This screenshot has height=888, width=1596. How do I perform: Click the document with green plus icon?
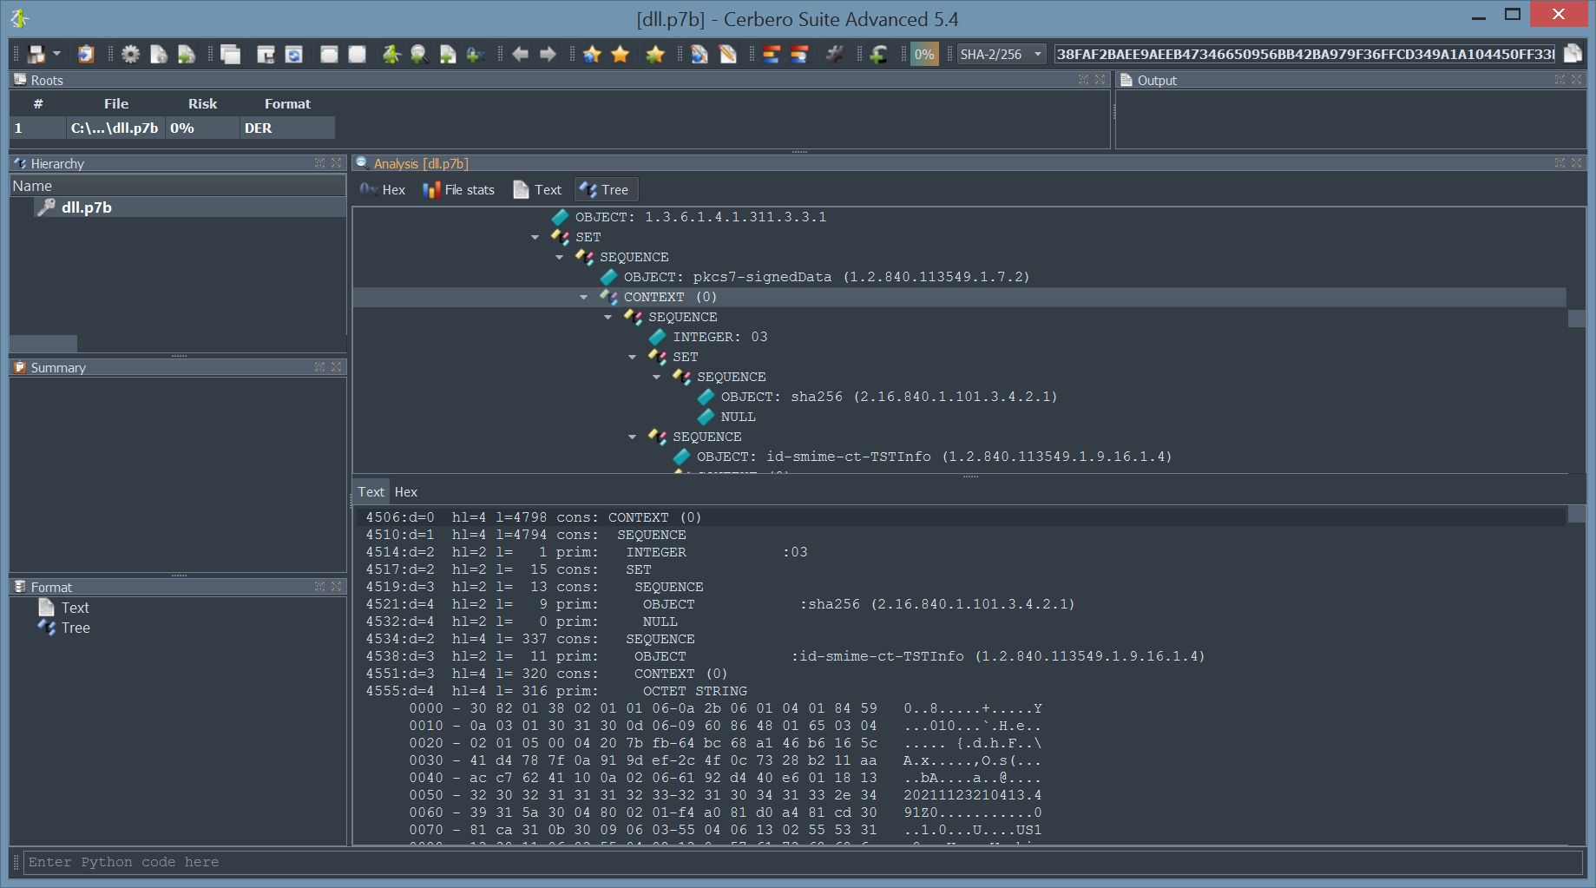click(x=187, y=55)
